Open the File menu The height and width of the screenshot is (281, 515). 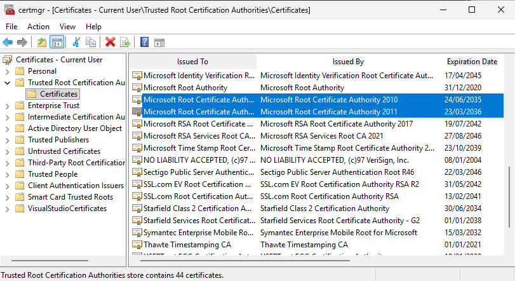11,27
